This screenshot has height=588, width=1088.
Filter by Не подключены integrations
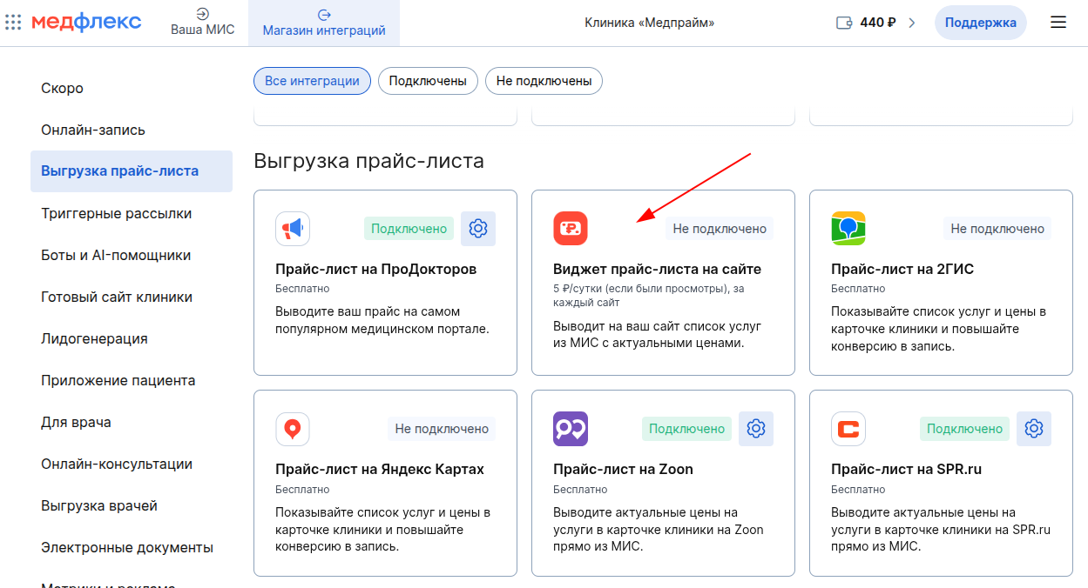coord(544,81)
